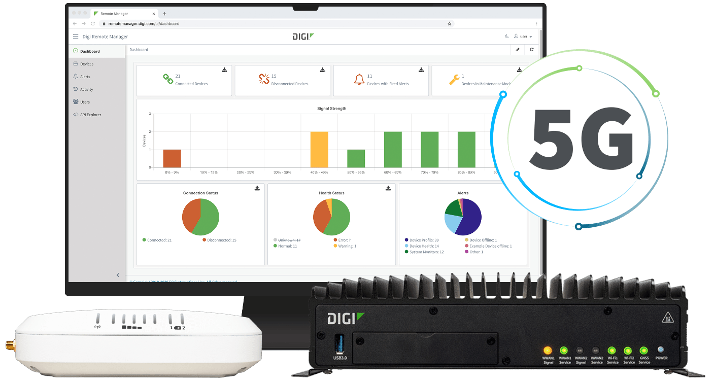Download the Connection Status chart
Image resolution: width=714 pixels, height=383 pixels.
(x=257, y=188)
